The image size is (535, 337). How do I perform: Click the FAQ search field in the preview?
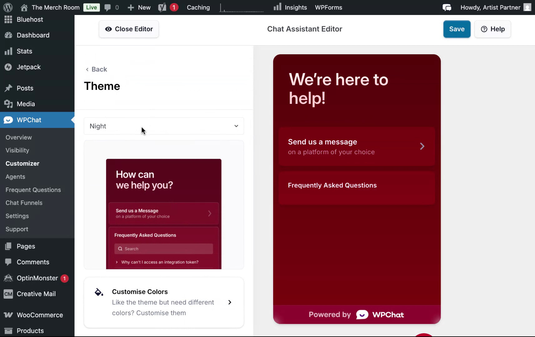pos(164,249)
